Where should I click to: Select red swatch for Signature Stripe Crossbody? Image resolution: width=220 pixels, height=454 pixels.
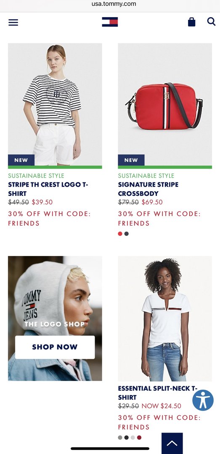point(120,234)
